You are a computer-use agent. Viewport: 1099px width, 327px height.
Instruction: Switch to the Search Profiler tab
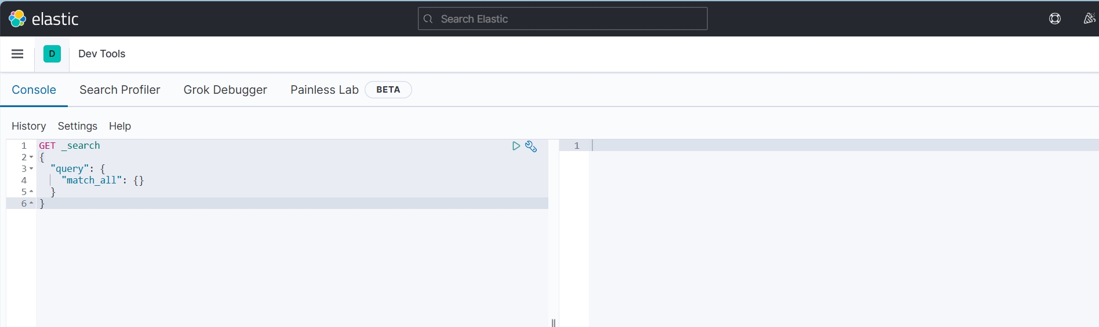[x=119, y=90]
